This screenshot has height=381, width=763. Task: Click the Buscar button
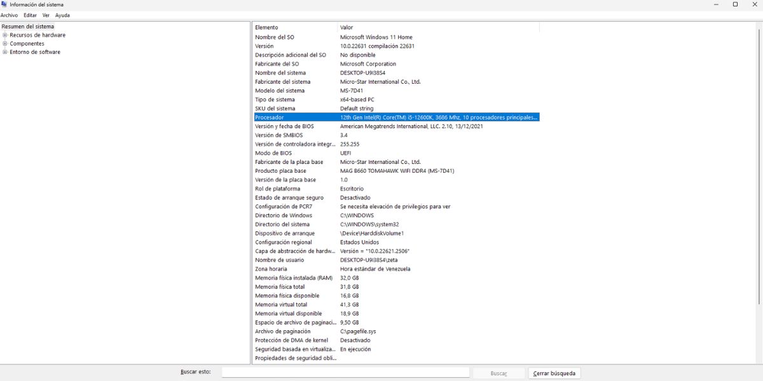point(499,373)
